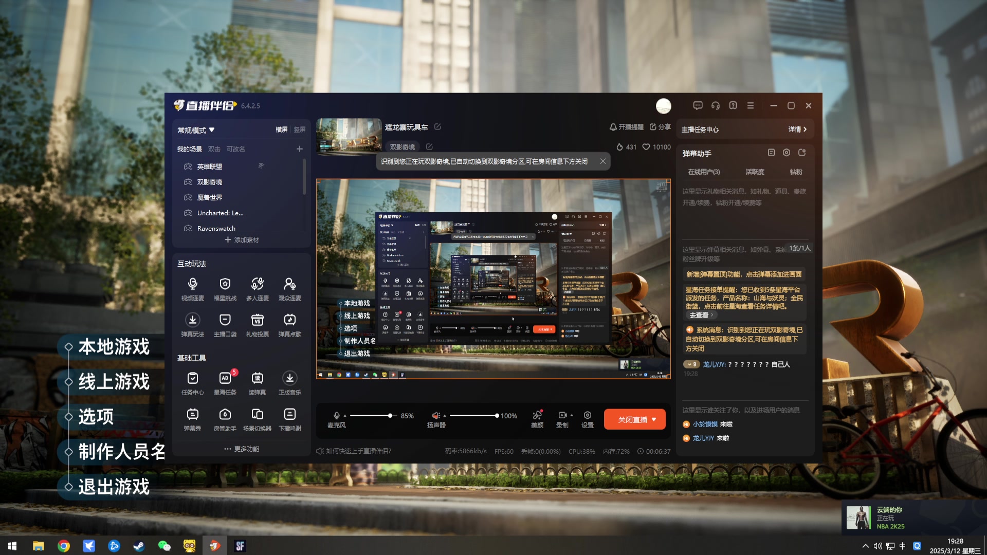Dismiss the 双影奇境 detection notification
This screenshot has height=555, width=987.
click(602, 161)
